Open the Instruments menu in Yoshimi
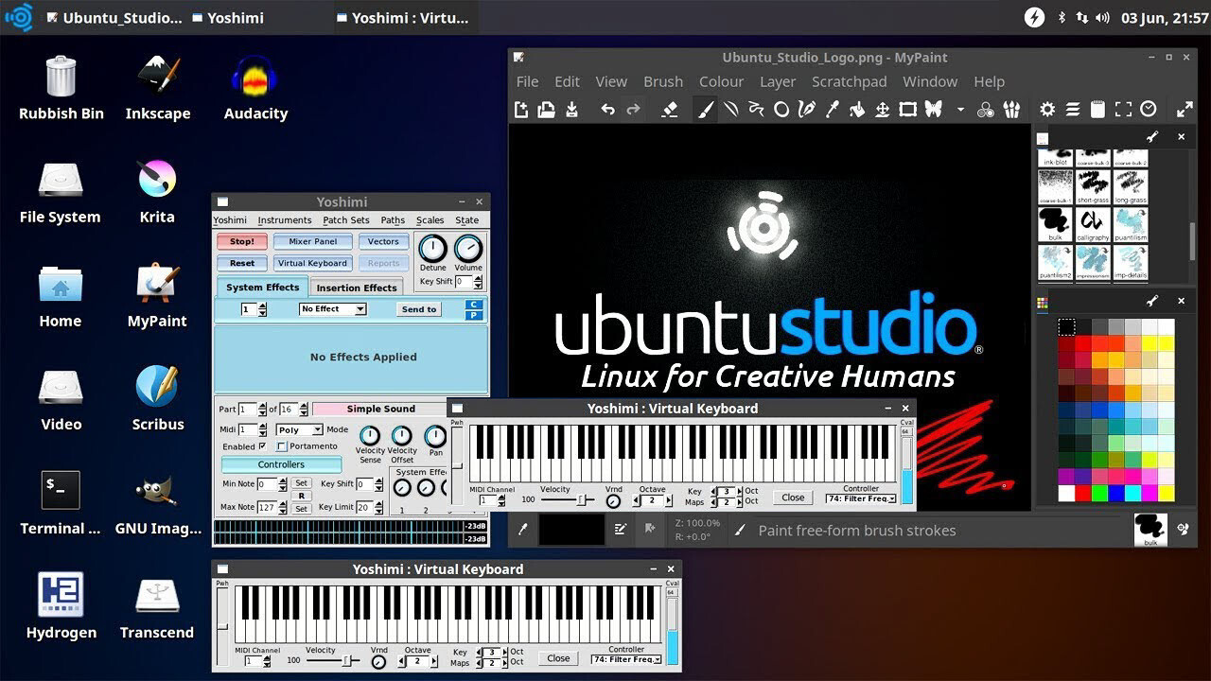 [285, 220]
